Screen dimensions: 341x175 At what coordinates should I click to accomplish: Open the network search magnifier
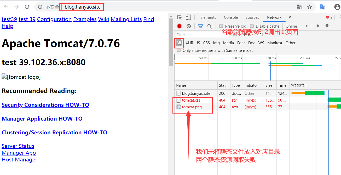pyautogui.click(x=210, y=26)
